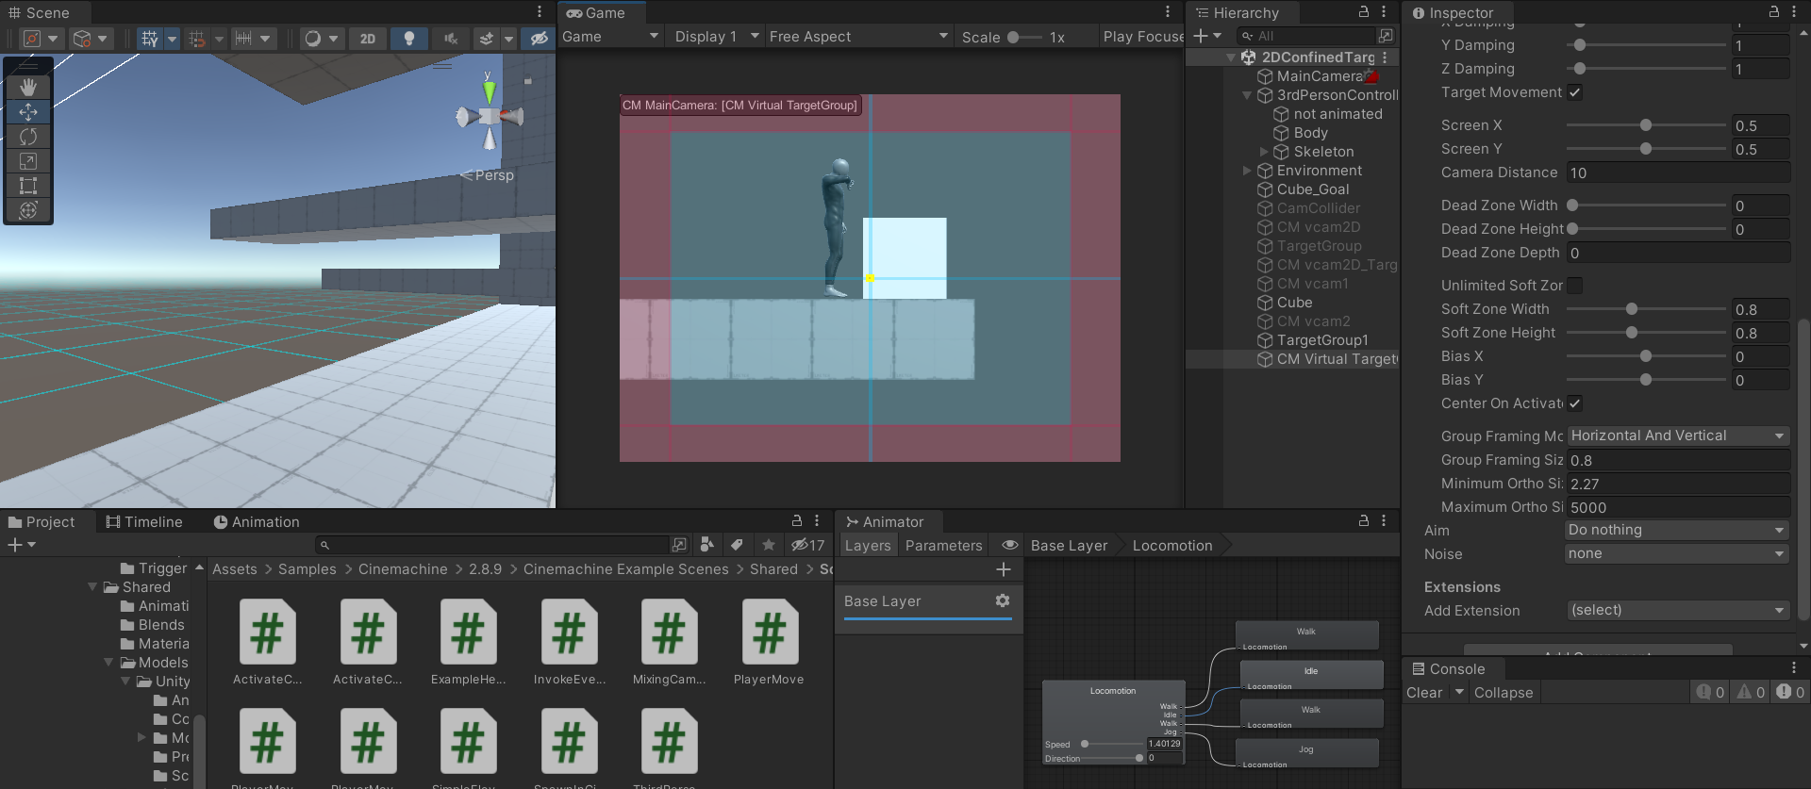Click the Scene draw mode sphere icon

[x=312, y=39]
